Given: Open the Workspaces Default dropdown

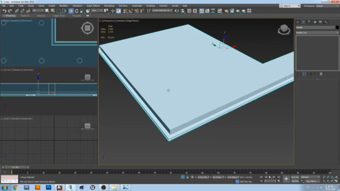Looking at the screenshot, I should click(327, 6).
